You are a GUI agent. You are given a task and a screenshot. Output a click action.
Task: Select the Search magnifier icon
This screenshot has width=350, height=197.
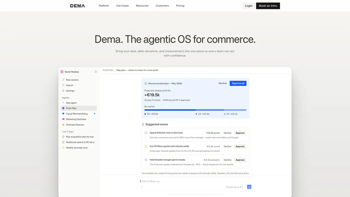63,85
